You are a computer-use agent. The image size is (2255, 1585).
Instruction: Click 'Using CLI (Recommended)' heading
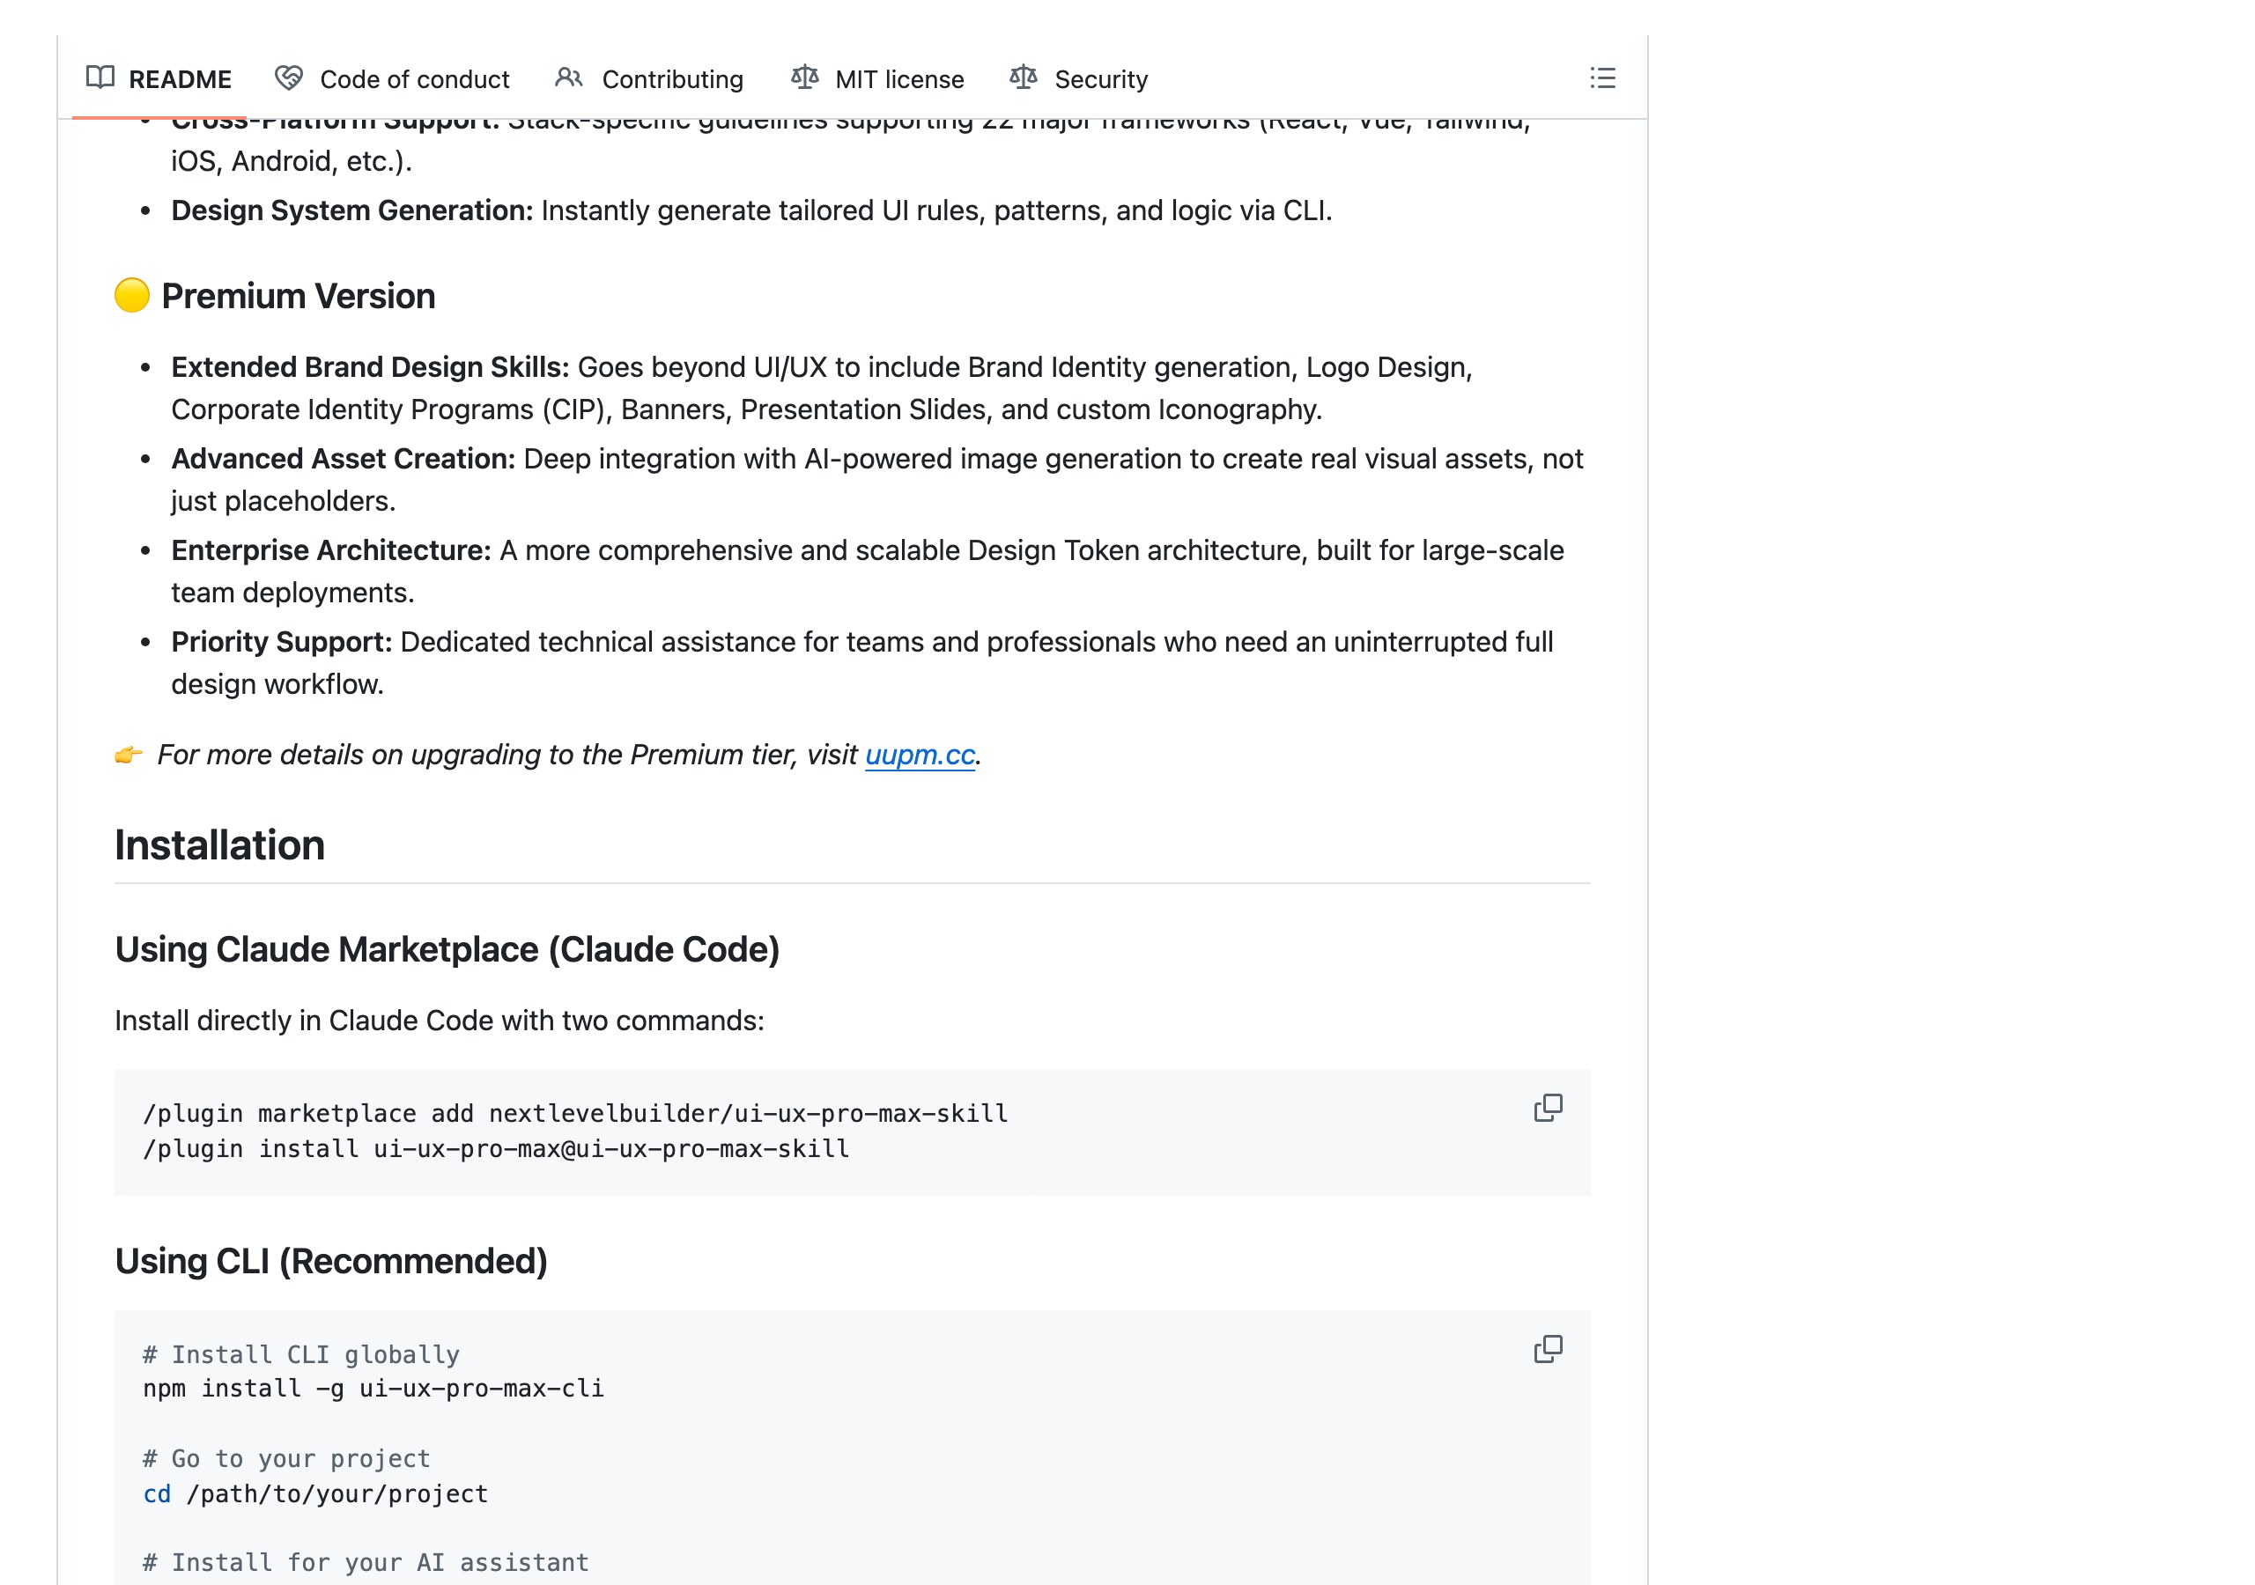[331, 1261]
